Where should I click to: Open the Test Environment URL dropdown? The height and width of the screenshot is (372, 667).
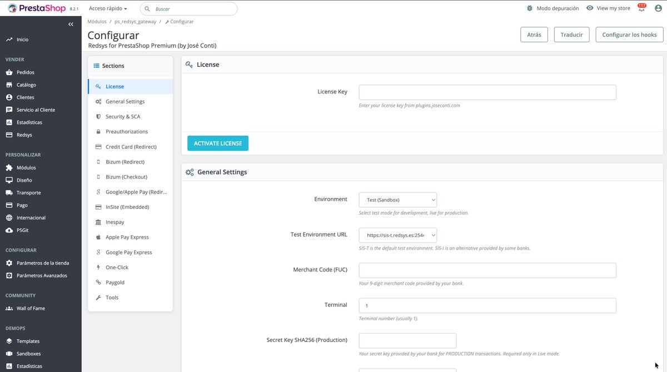(x=398, y=235)
